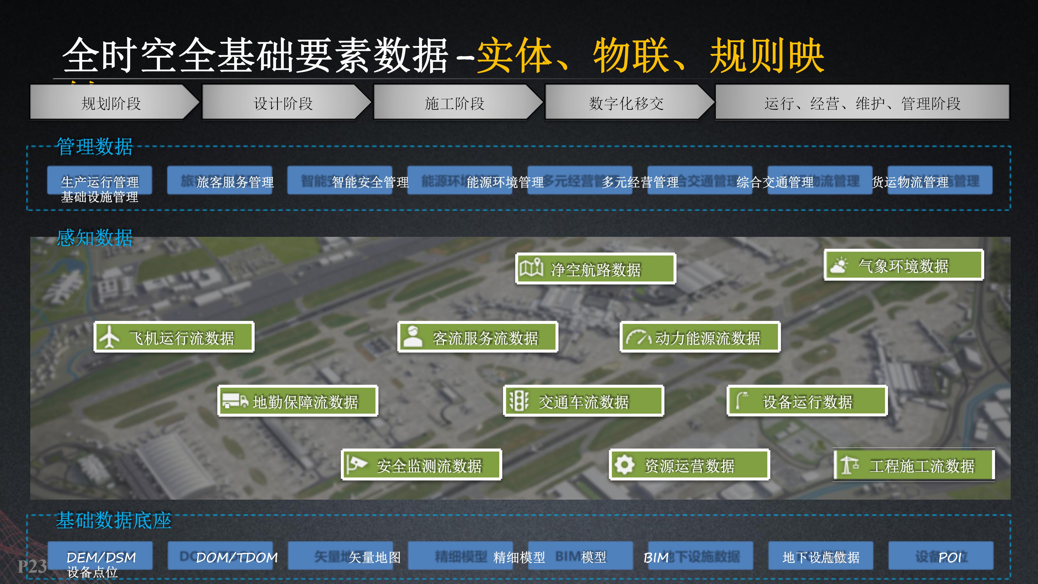
Task: Click the traffic light icon beside 交通车流数据
Action: pyautogui.click(x=519, y=400)
